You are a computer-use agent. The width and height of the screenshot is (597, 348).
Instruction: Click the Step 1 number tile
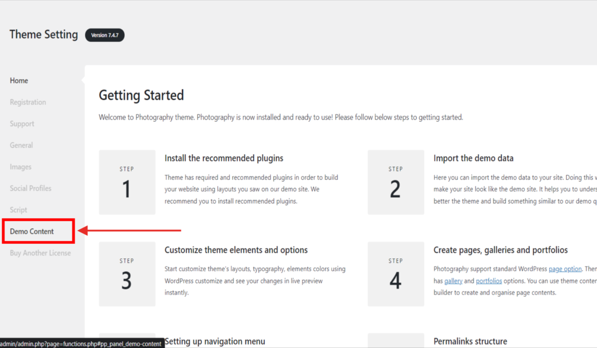point(127,182)
